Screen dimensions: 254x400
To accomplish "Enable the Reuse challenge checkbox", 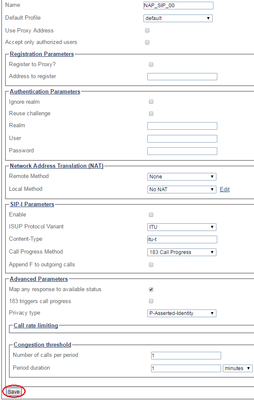I will pos(151,114).
